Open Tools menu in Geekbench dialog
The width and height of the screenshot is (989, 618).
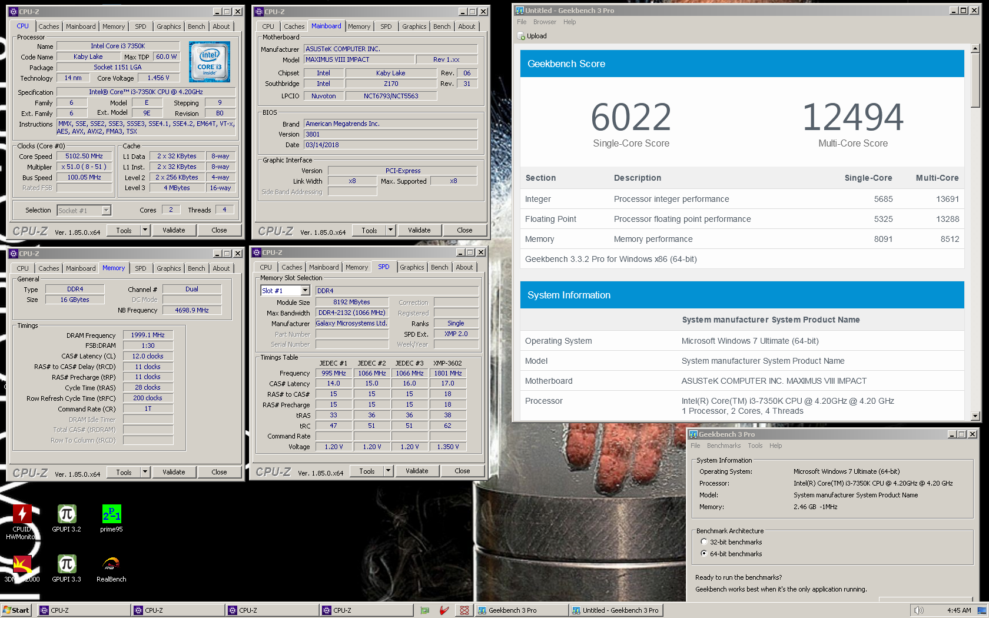click(755, 446)
